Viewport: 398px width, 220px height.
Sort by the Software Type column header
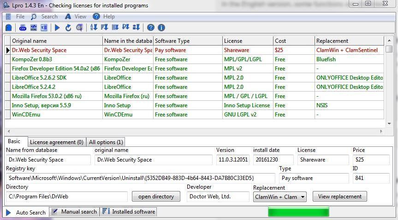pos(188,41)
